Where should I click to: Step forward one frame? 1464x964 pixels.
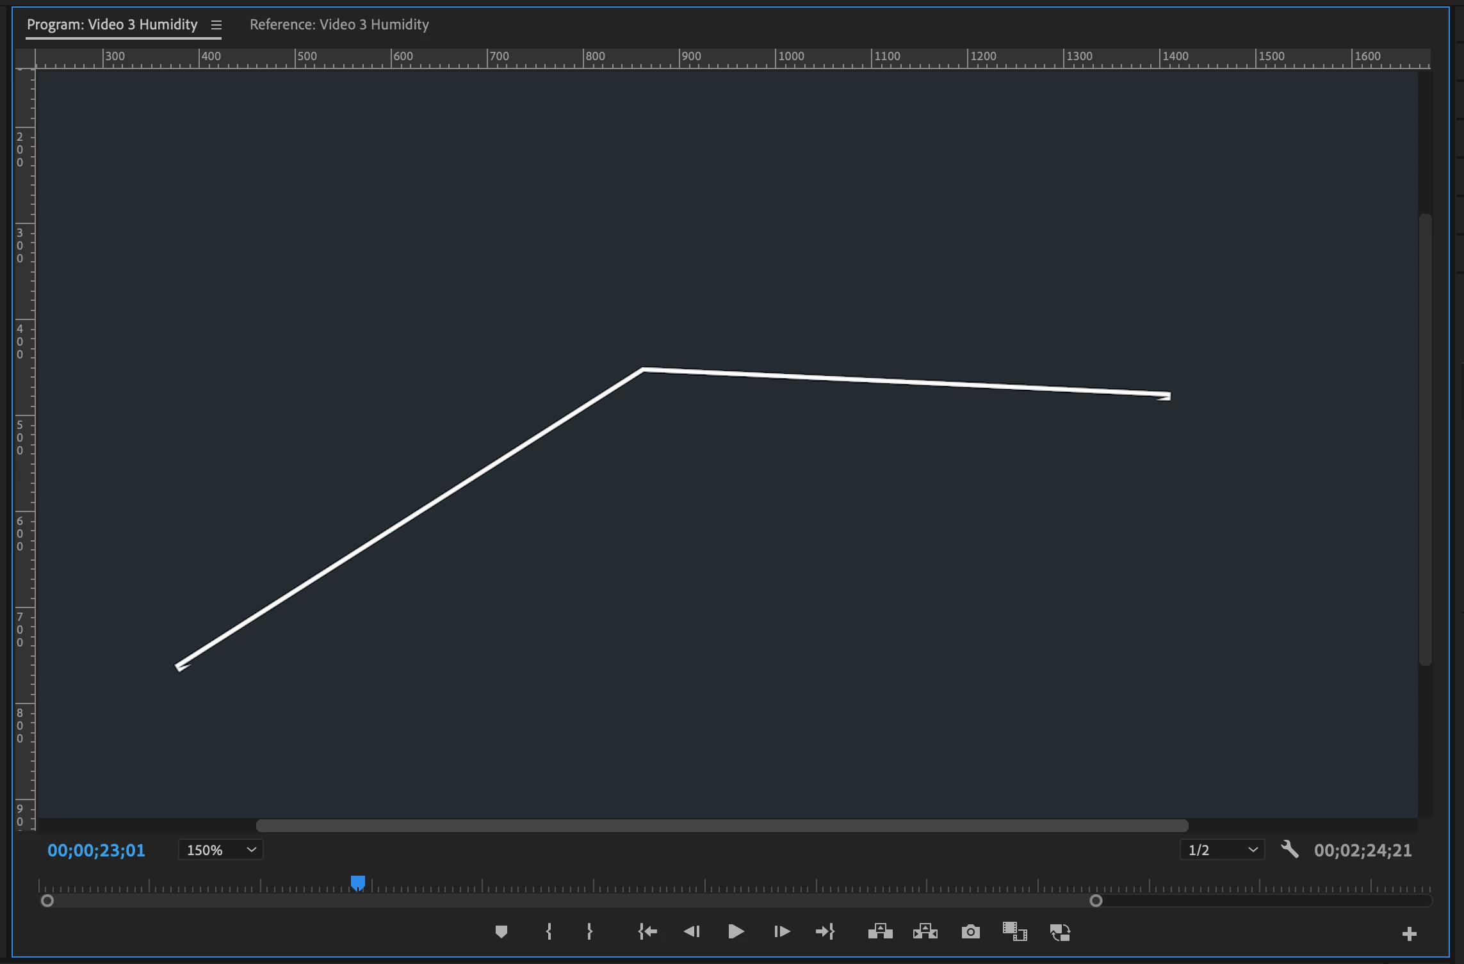781,931
